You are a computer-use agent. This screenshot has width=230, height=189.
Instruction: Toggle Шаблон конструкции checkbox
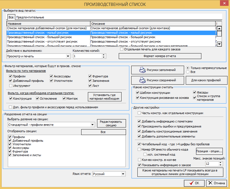pos(137,93)
